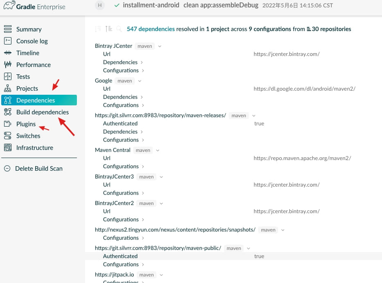Click the Switches toggle icon in the sidebar

click(x=8, y=136)
